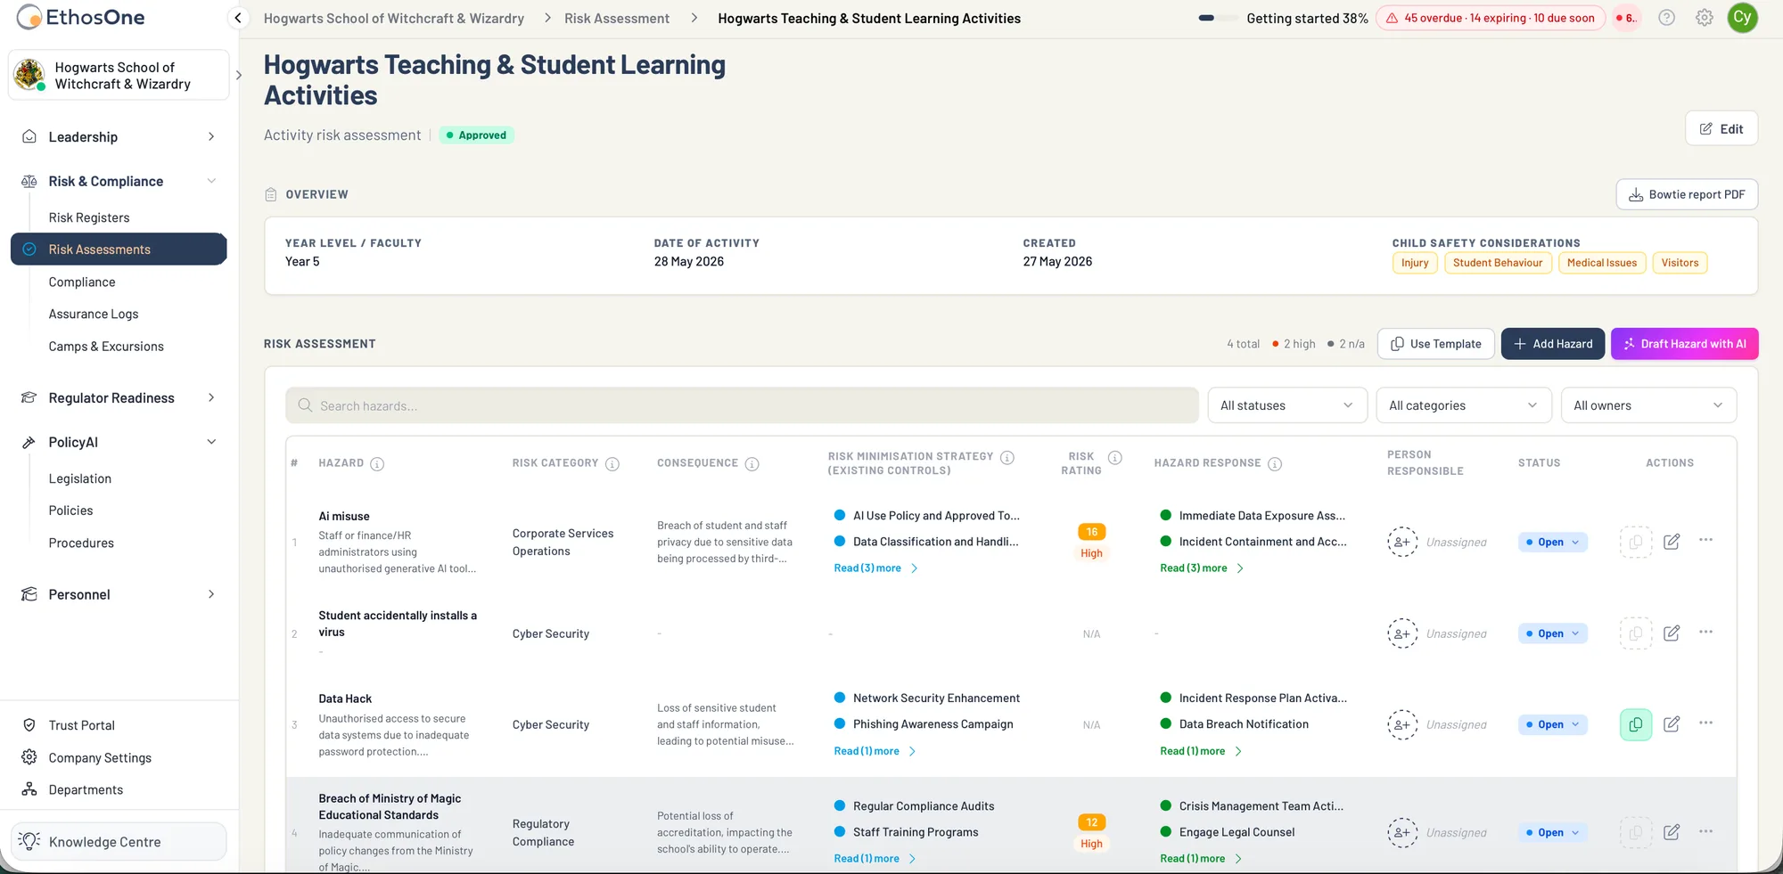Click the info icon beside Risk Rating
Viewport: 1783px width, 874px height.
[x=1114, y=457]
